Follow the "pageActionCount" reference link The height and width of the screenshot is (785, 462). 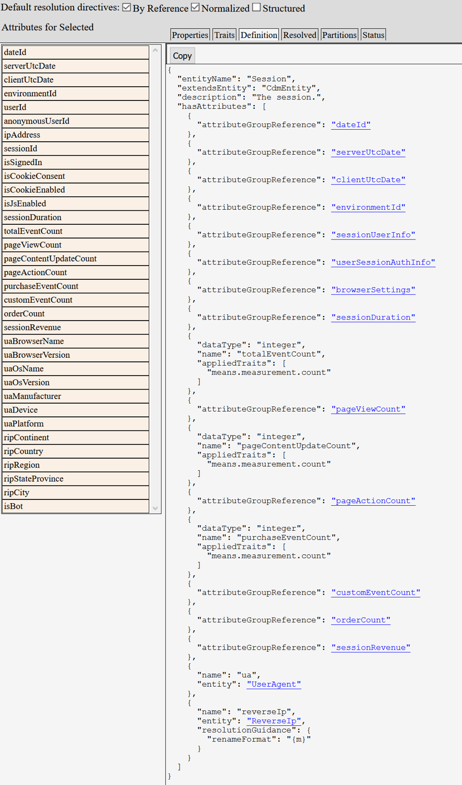point(373,500)
